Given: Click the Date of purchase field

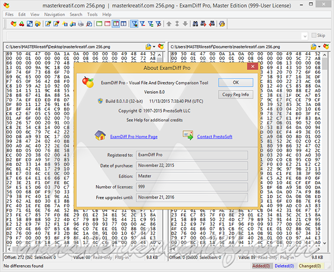Looking at the screenshot, I should click(x=192, y=165).
